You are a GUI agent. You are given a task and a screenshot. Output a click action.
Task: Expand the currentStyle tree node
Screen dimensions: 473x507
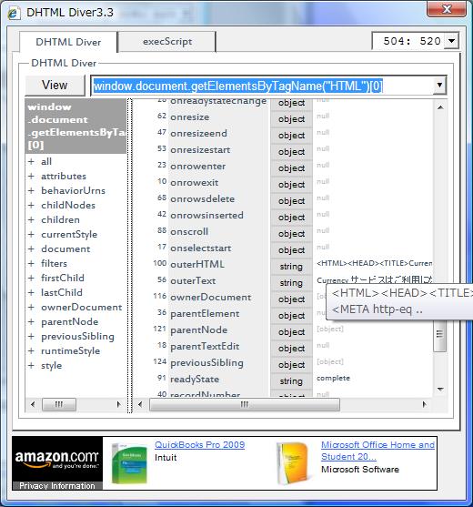coord(31,234)
